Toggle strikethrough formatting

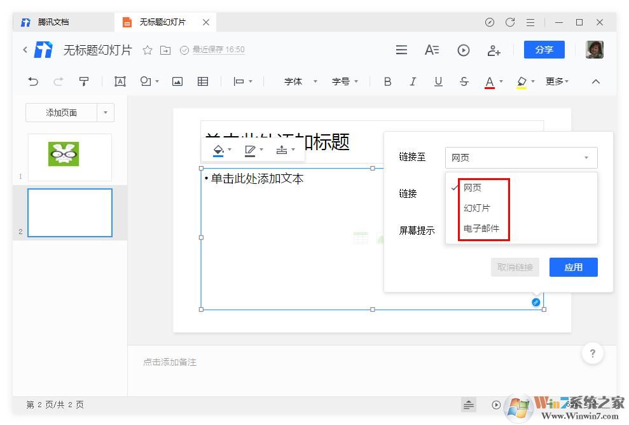click(464, 81)
